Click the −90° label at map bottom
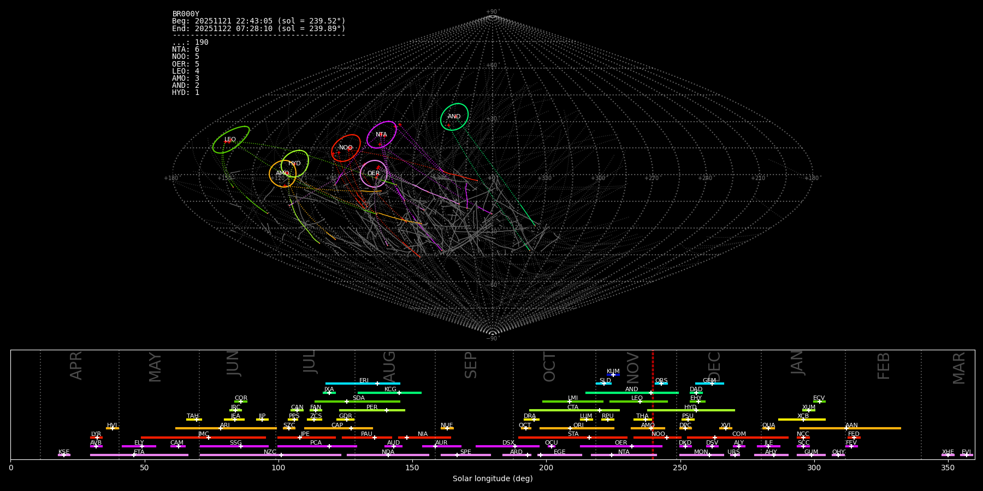This screenshot has height=491, width=983. 493,338
